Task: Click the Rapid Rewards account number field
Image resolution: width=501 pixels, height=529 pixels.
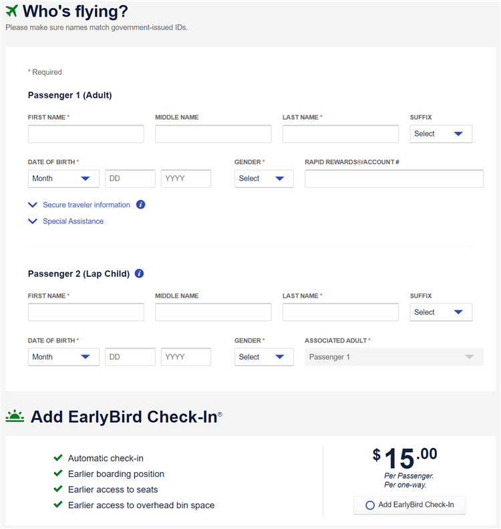Action: pos(394,179)
